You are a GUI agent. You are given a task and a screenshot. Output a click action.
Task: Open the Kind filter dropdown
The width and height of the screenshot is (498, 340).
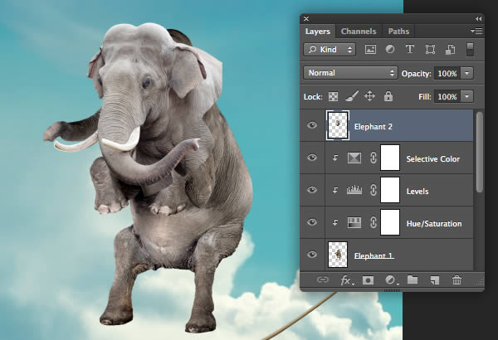pos(330,50)
